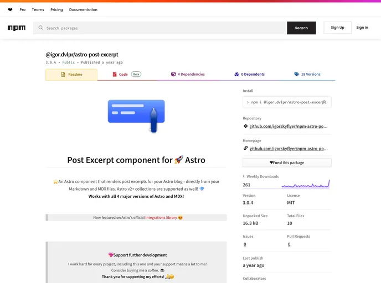This screenshot has height=283, width=381.
Task: Click the magnifier icon in search bar
Action: tap(41, 28)
